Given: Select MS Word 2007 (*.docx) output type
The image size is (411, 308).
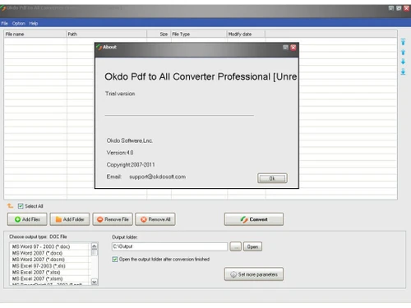Looking at the screenshot, I should click(50, 253).
